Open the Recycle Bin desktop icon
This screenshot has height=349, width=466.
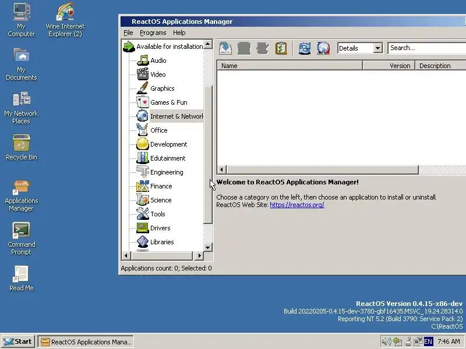[x=22, y=148]
